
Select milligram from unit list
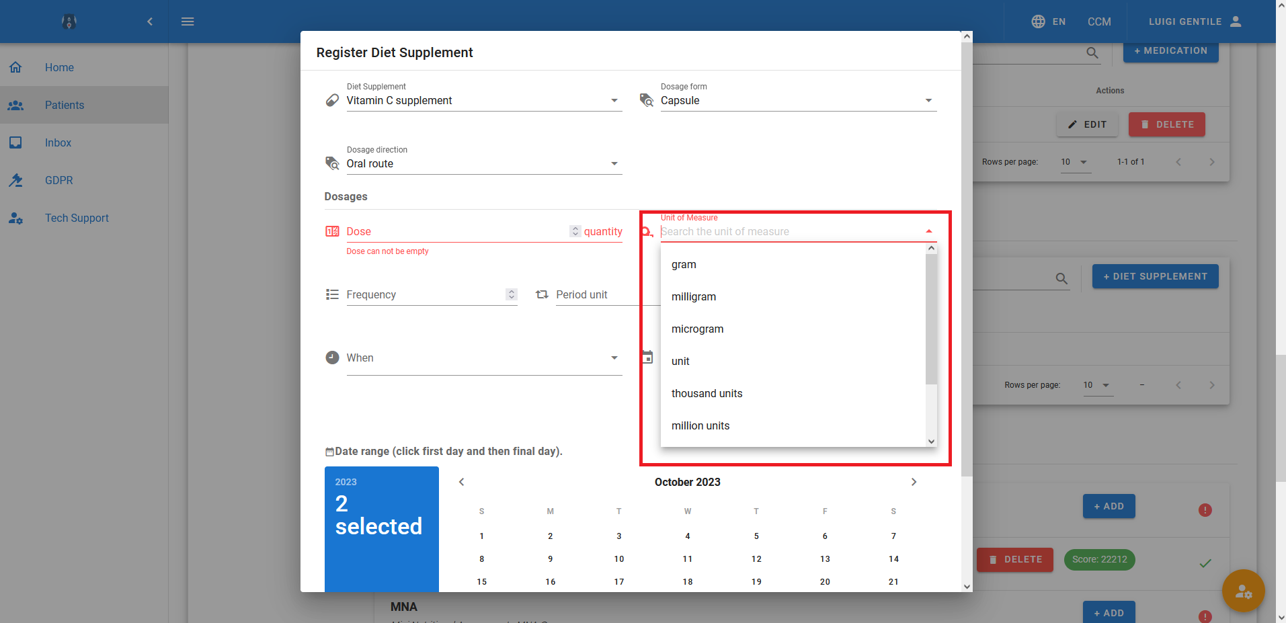coord(793,297)
